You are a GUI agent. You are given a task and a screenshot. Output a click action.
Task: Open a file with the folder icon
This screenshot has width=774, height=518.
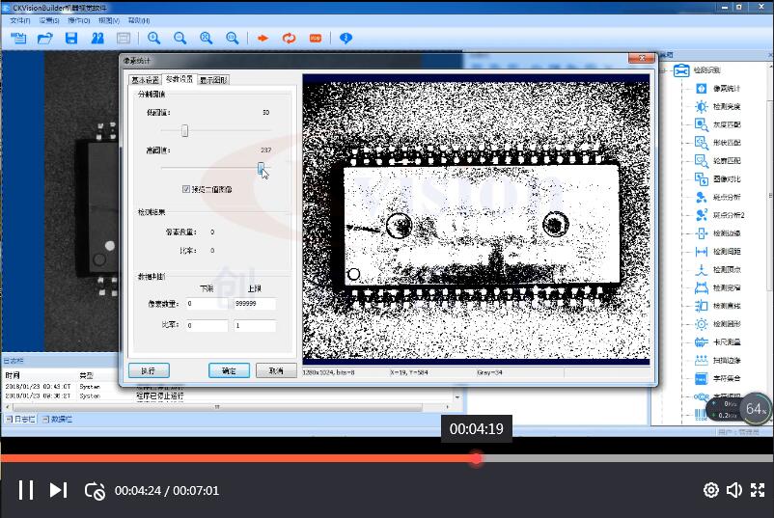pyautogui.click(x=45, y=38)
